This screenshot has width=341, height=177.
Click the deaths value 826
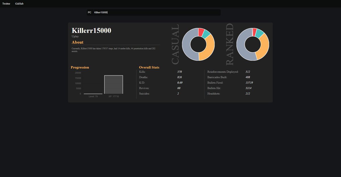point(180,77)
